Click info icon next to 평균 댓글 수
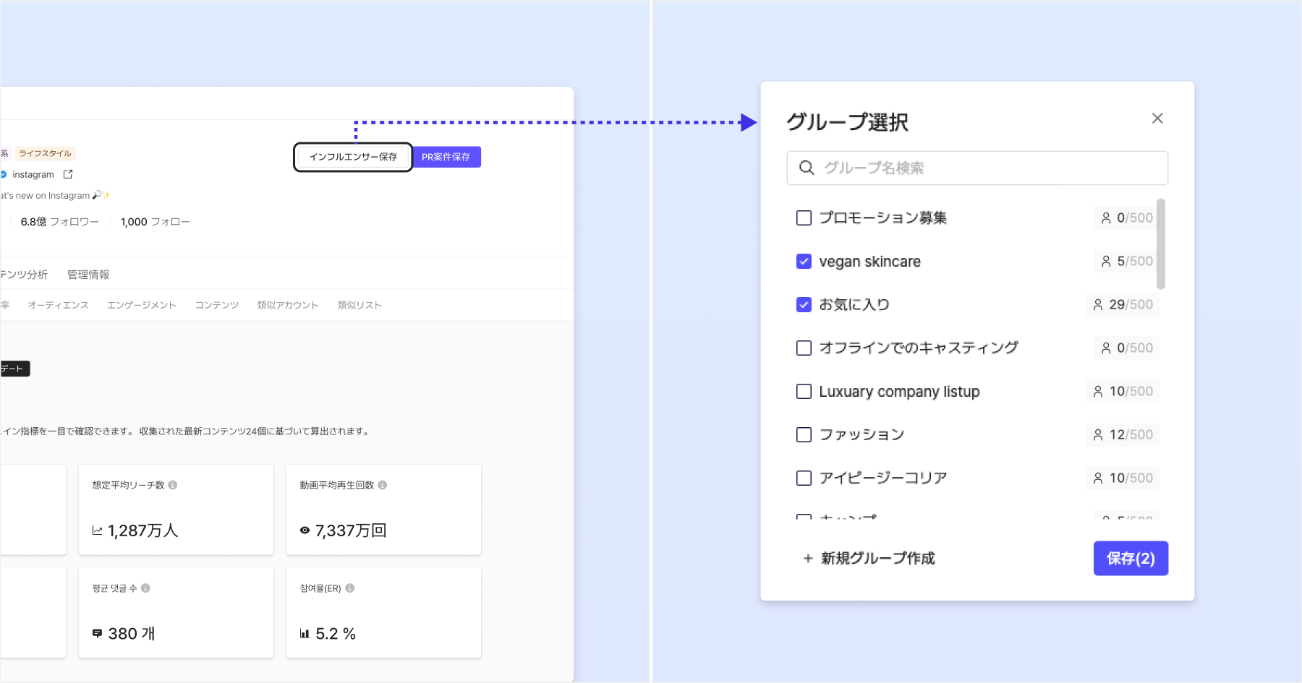 (x=145, y=588)
